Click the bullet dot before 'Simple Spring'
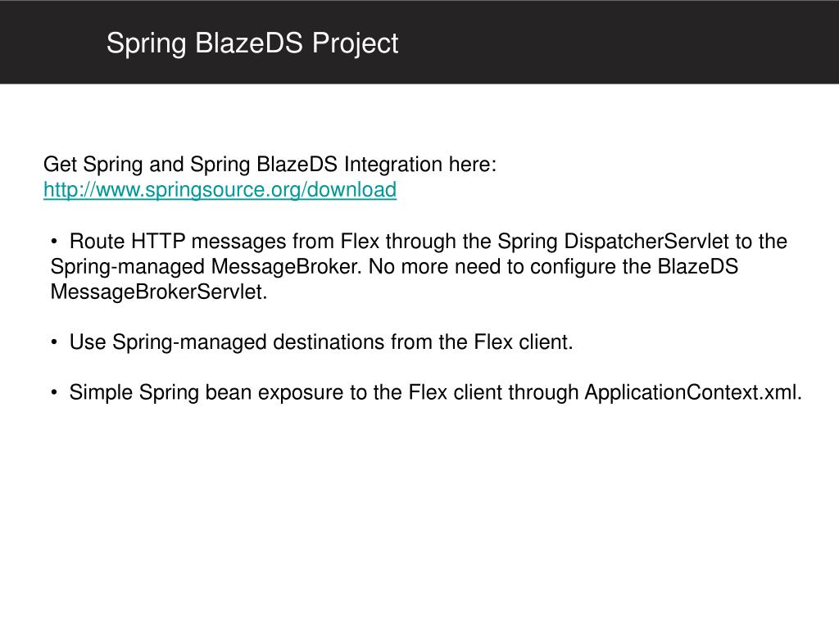This screenshot has width=839, height=629. (x=54, y=392)
